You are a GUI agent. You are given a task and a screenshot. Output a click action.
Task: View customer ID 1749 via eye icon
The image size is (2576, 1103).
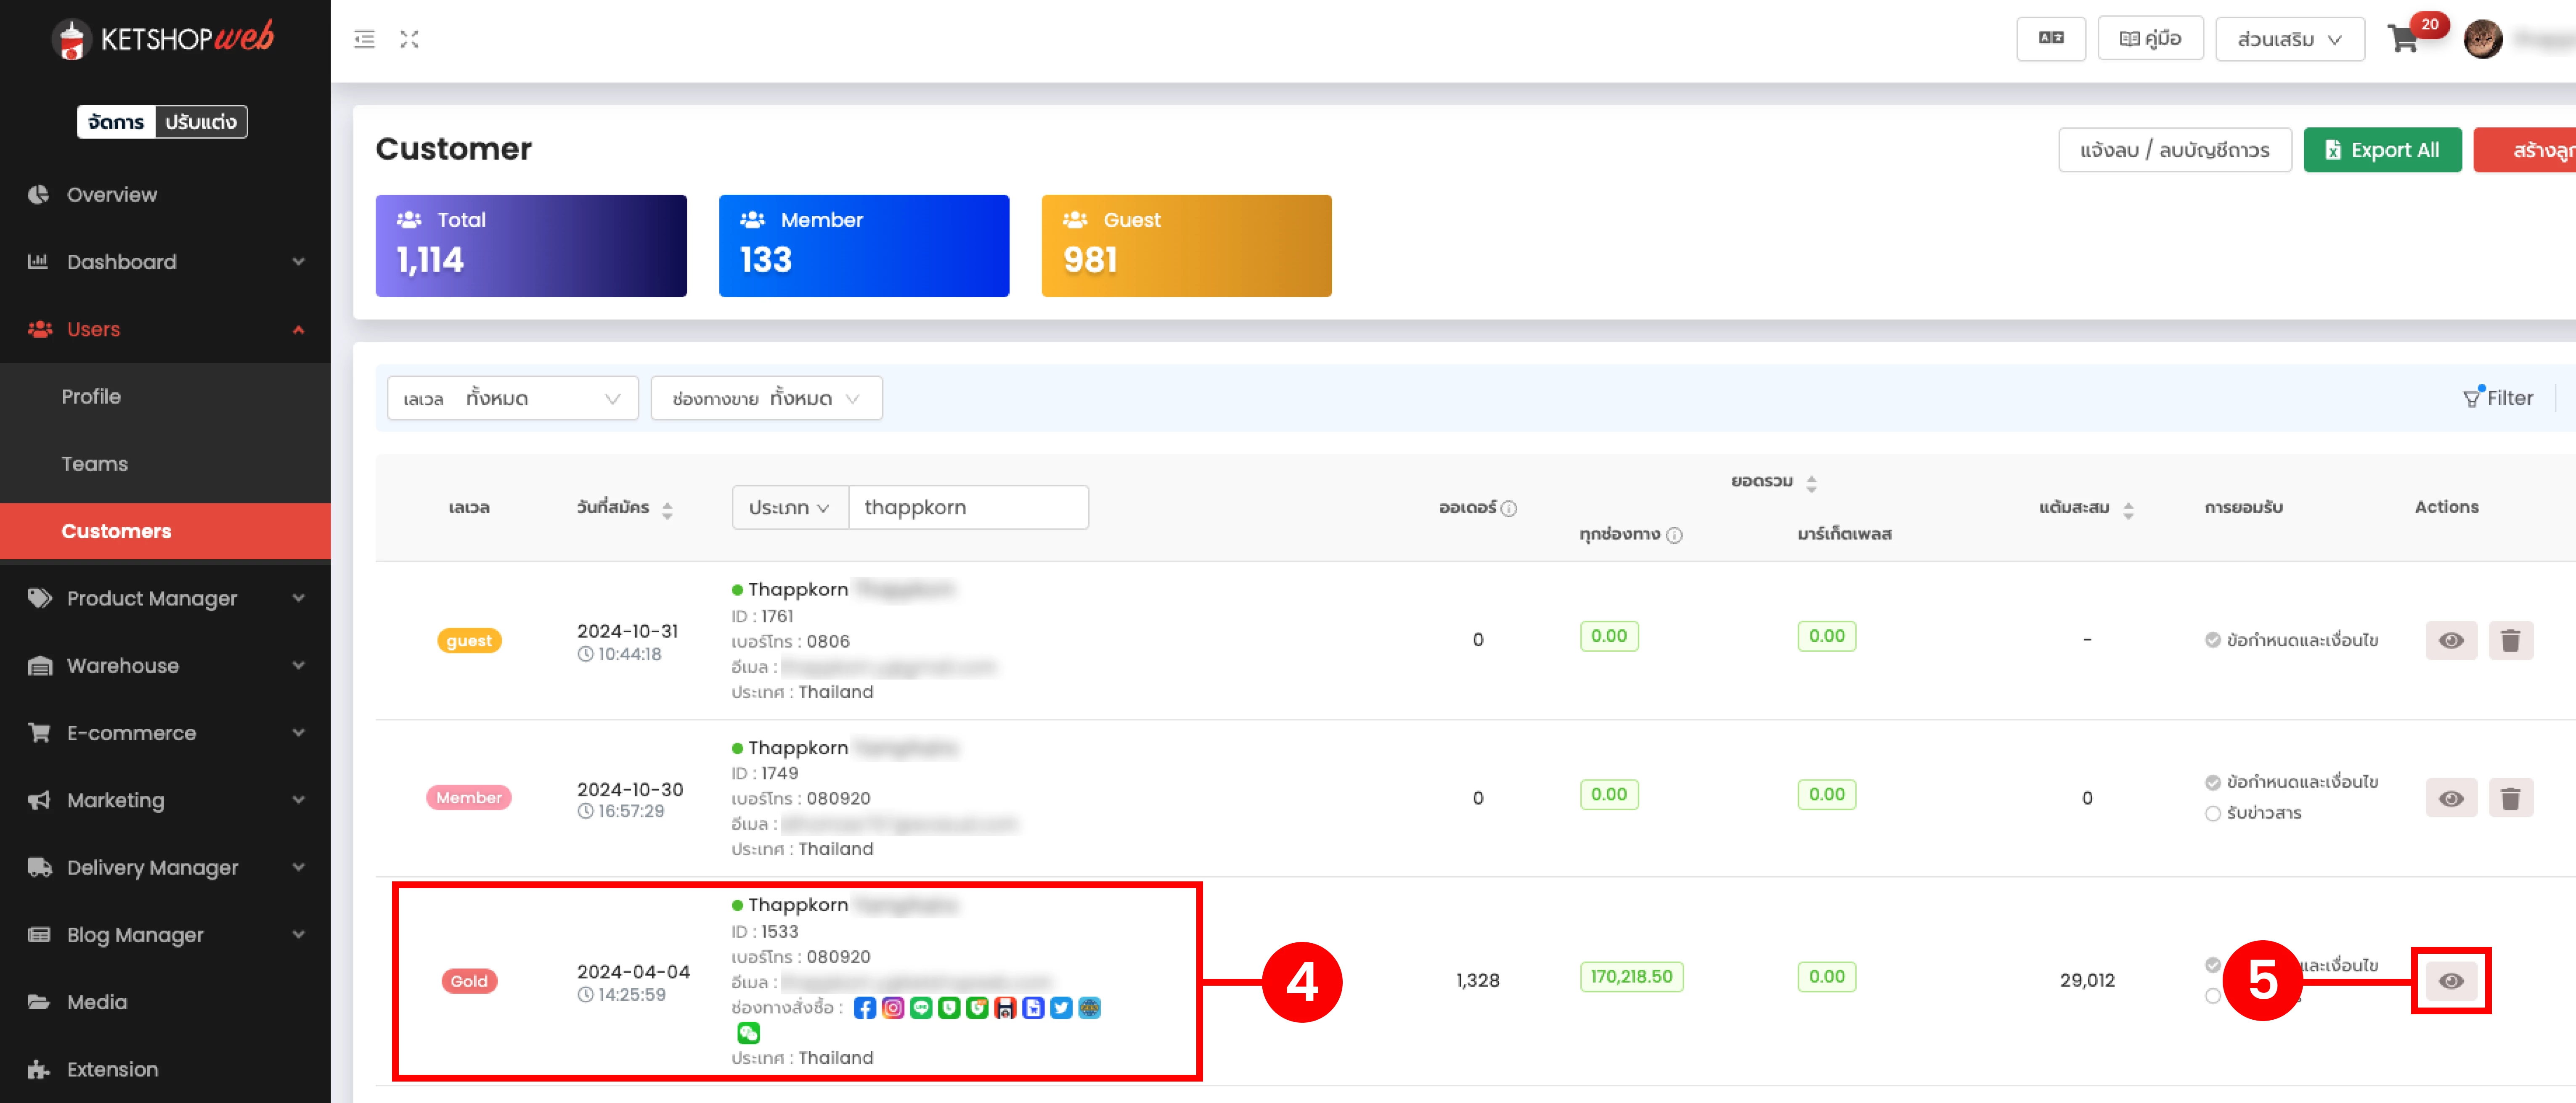(x=2451, y=798)
